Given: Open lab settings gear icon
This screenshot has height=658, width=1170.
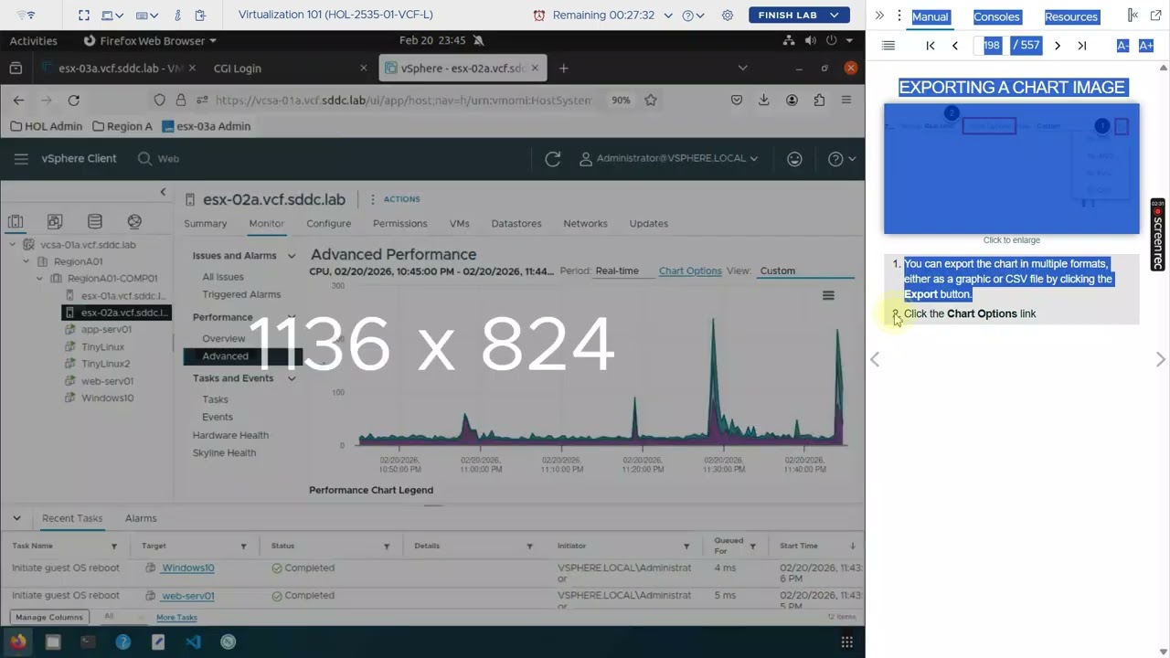Looking at the screenshot, I should pyautogui.click(x=728, y=16).
